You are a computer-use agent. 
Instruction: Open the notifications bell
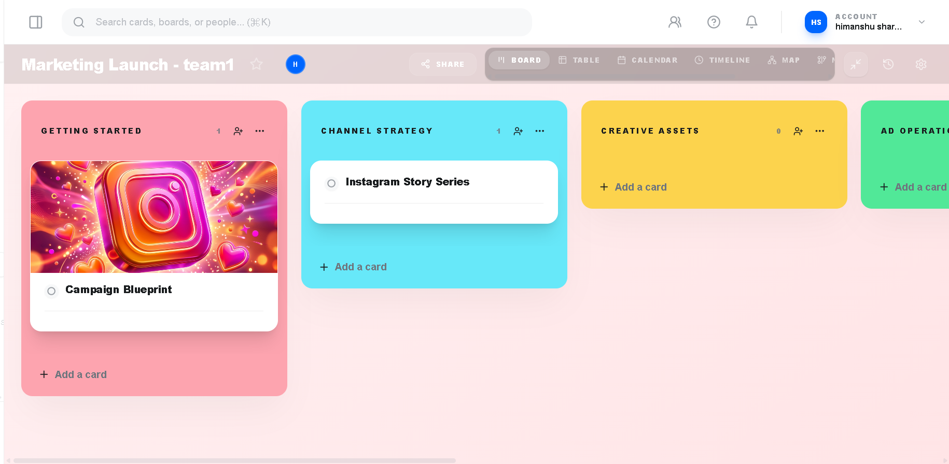751,22
